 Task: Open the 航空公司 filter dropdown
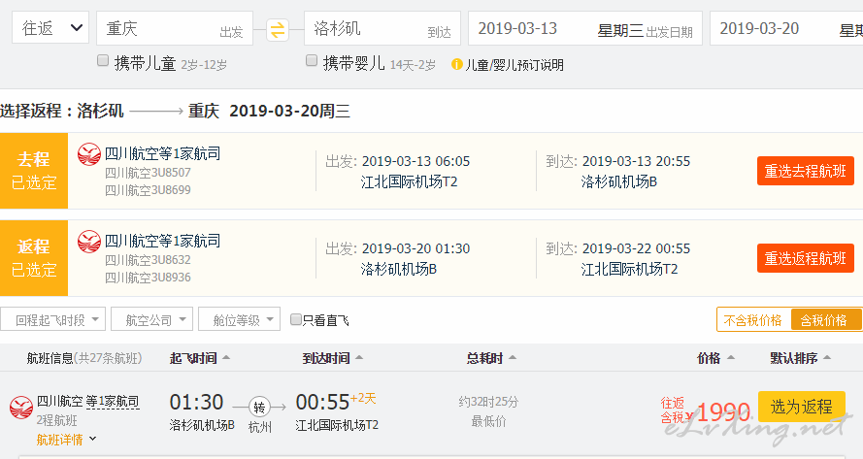pyautogui.click(x=151, y=319)
